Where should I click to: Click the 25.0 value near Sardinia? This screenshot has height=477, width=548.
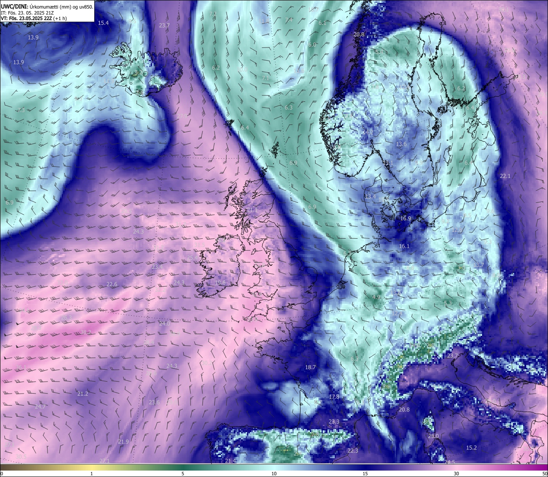pyautogui.click(x=434, y=436)
